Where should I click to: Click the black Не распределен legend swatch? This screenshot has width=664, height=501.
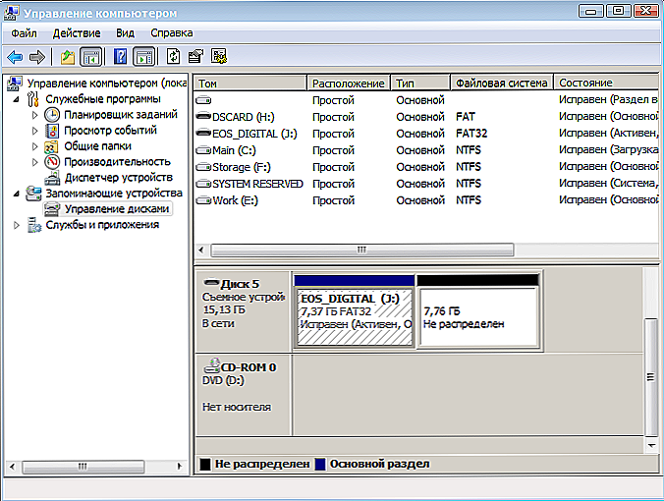click(205, 464)
